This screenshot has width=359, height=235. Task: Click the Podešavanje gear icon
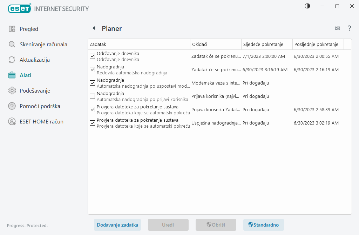coord(12,91)
